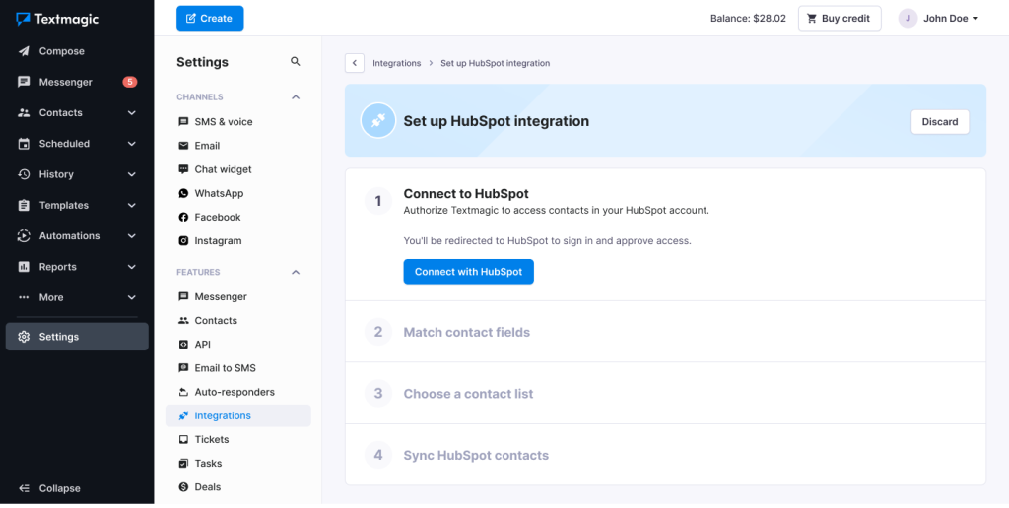Collapse the FEATURES section
This screenshot has height=508, width=1009.
click(x=296, y=272)
